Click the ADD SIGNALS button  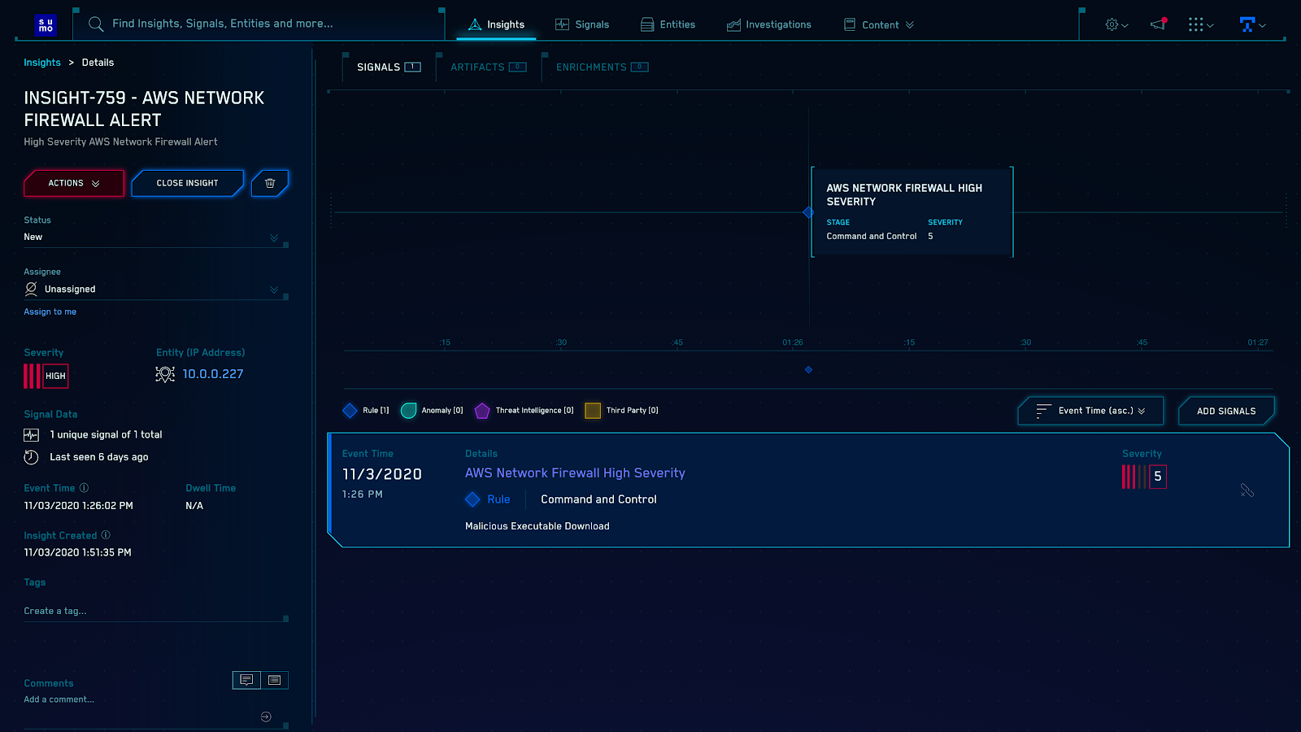coord(1226,411)
